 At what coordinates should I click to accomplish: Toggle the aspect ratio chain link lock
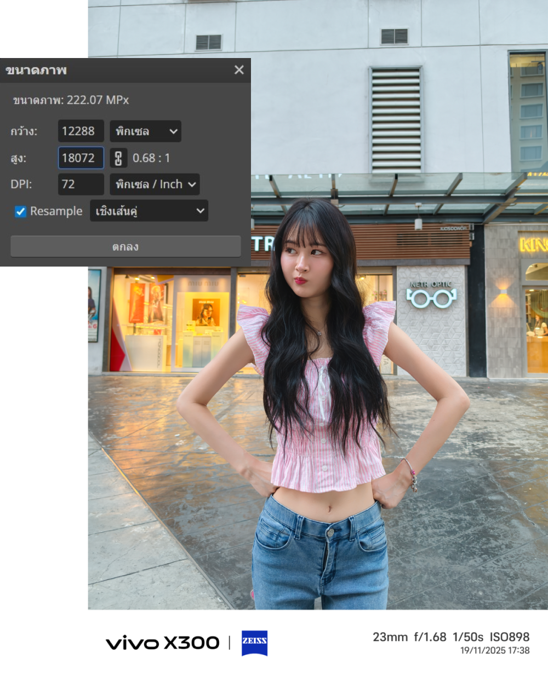pyautogui.click(x=118, y=158)
